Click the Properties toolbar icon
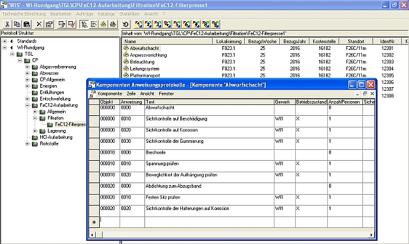Image resolution: width=409 pixels, height=244 pixels. [49, 24]
